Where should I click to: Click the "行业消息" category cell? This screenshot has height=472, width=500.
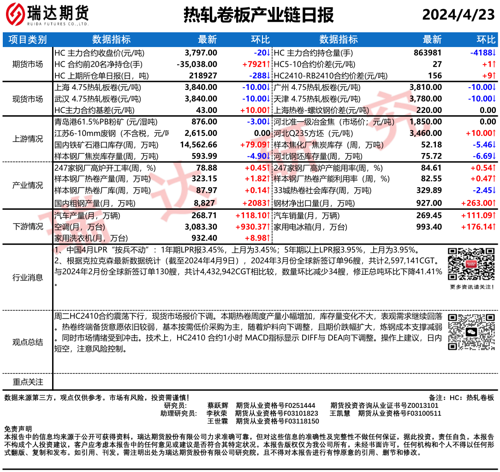coord(28,277)
